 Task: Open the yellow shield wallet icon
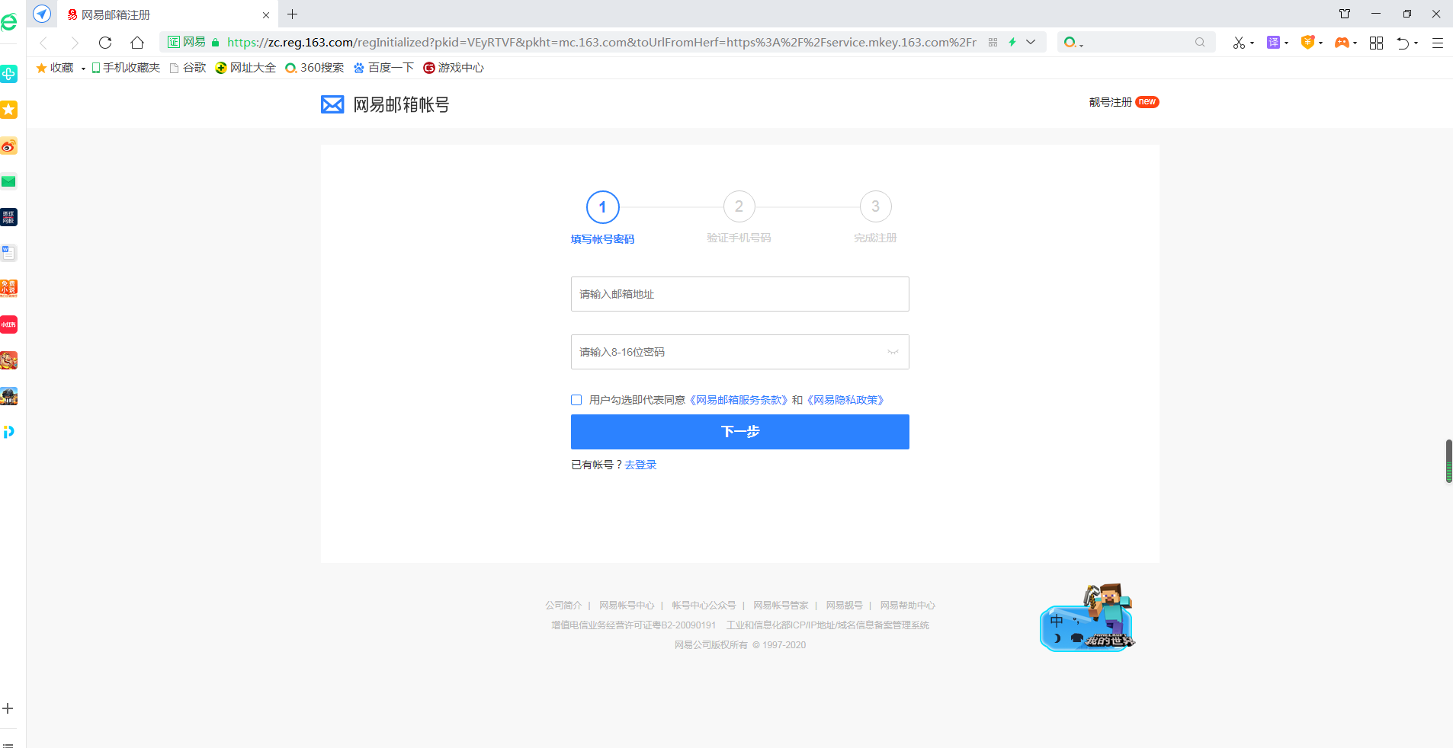tap(1307, 43)
